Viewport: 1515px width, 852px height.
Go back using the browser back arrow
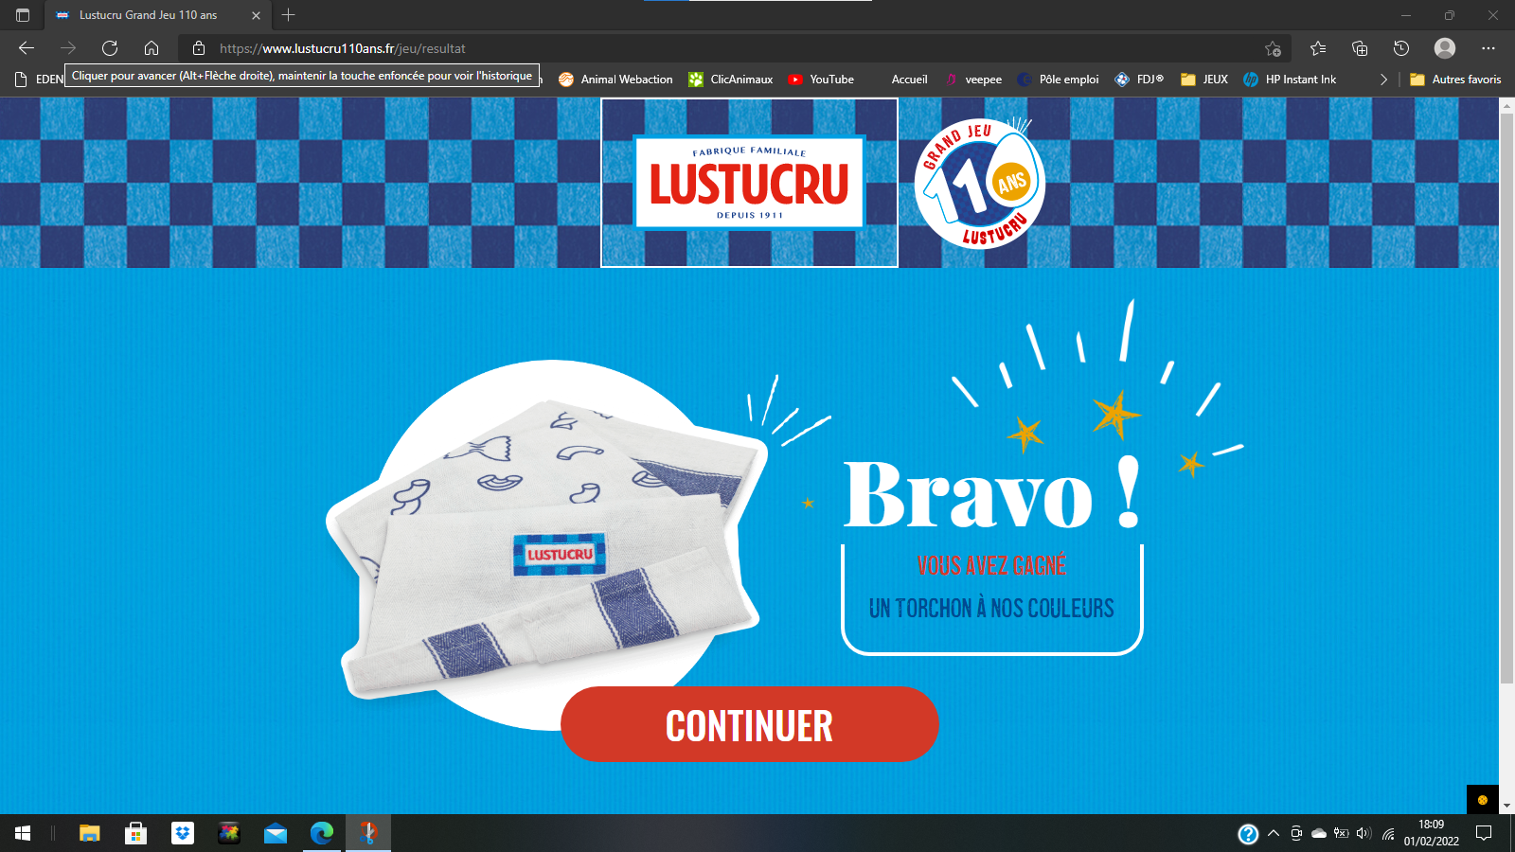coord(27,48)
